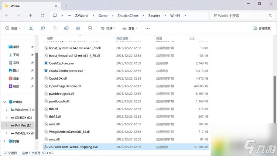
Task: Open the 新建 New dropdown
Action: 13,28
